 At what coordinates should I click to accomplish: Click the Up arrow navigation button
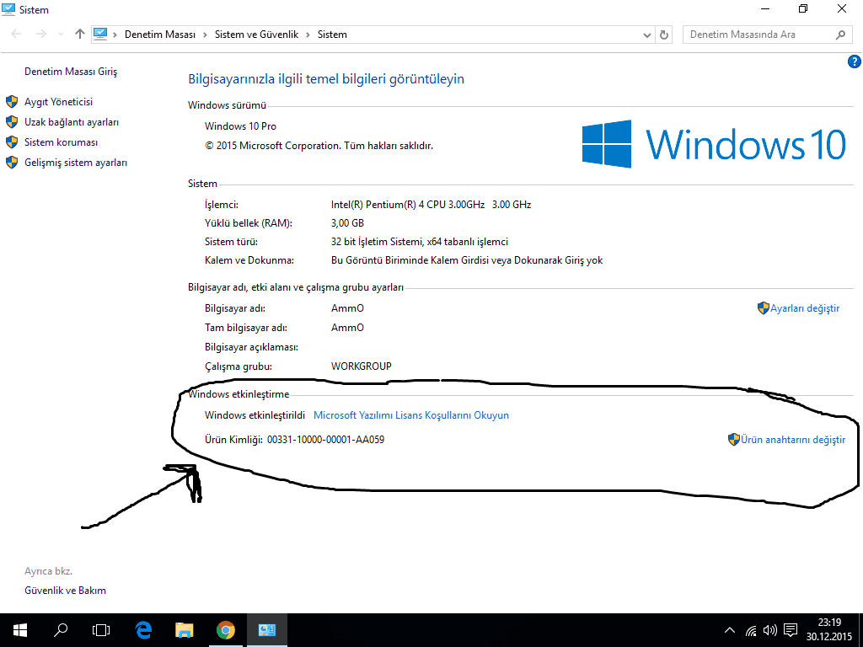tap(80, 35)
